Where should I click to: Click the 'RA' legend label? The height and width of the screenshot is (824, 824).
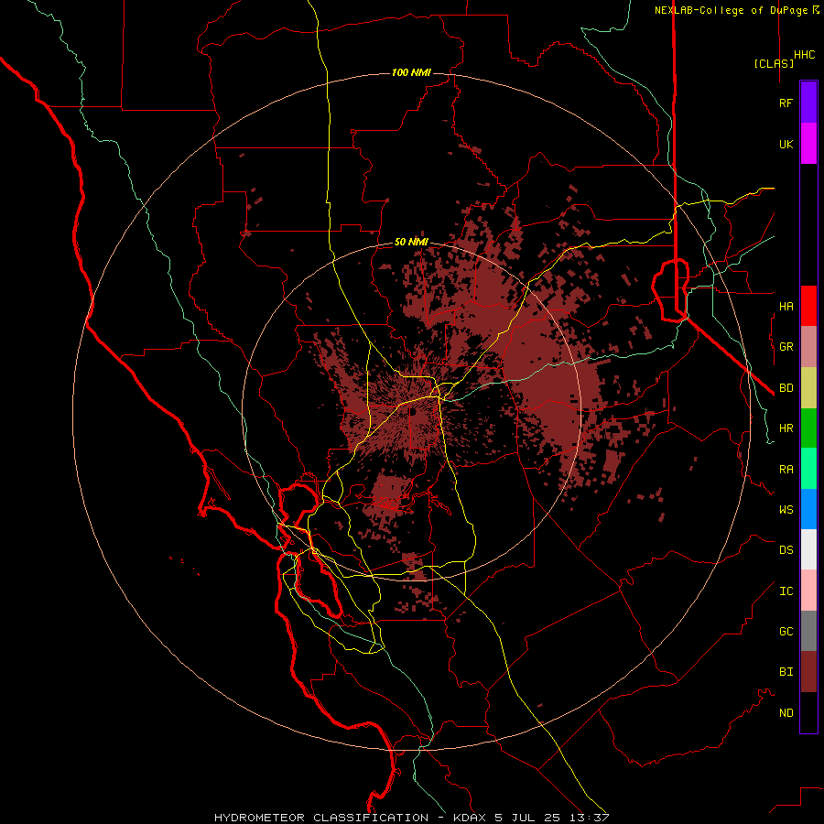786,470
